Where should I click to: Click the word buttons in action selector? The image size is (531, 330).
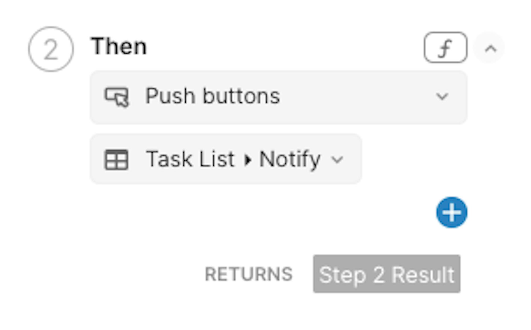[241, 96]
